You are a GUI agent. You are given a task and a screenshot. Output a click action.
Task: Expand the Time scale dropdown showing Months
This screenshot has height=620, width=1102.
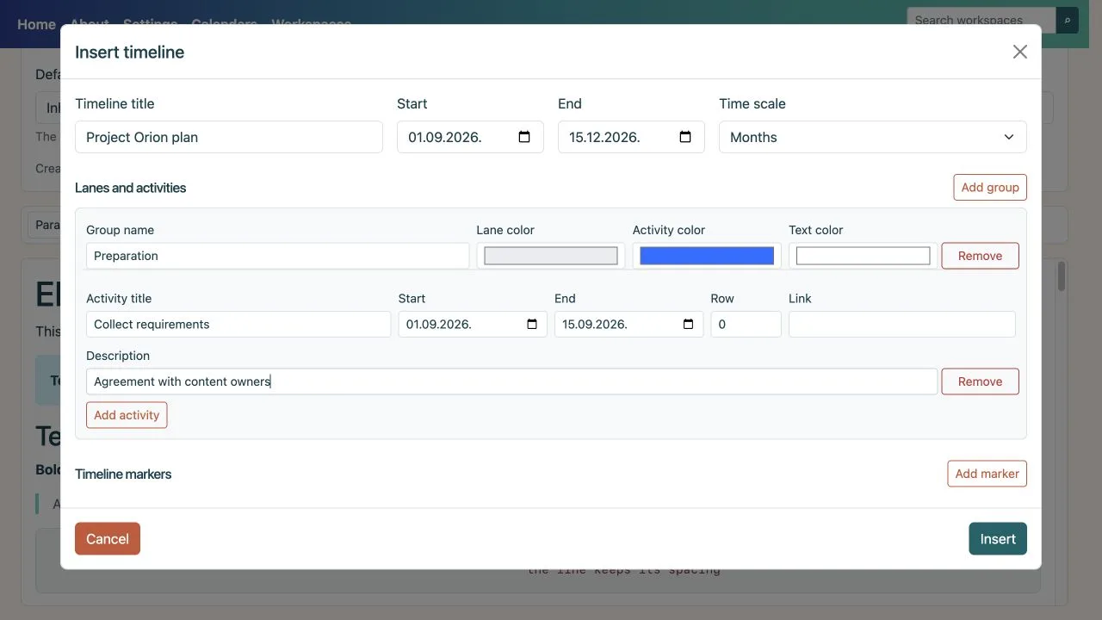click(873, 137)
